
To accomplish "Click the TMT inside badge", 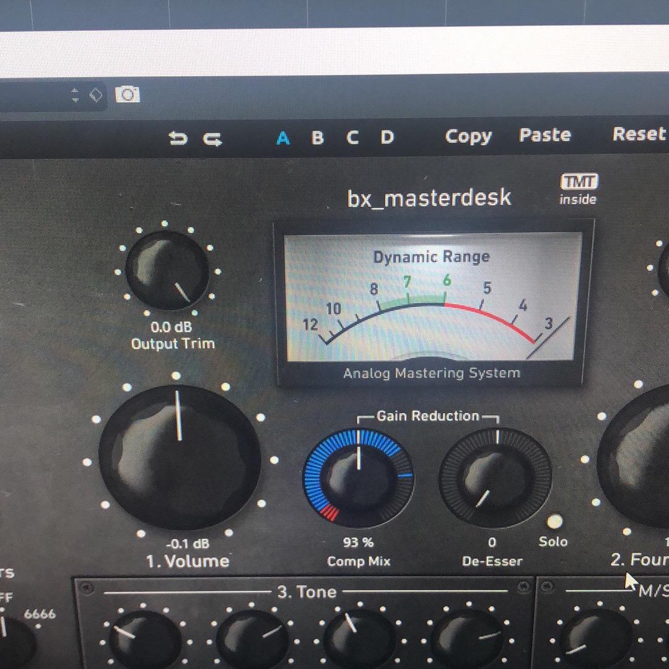I will click(x=579, y=189).
